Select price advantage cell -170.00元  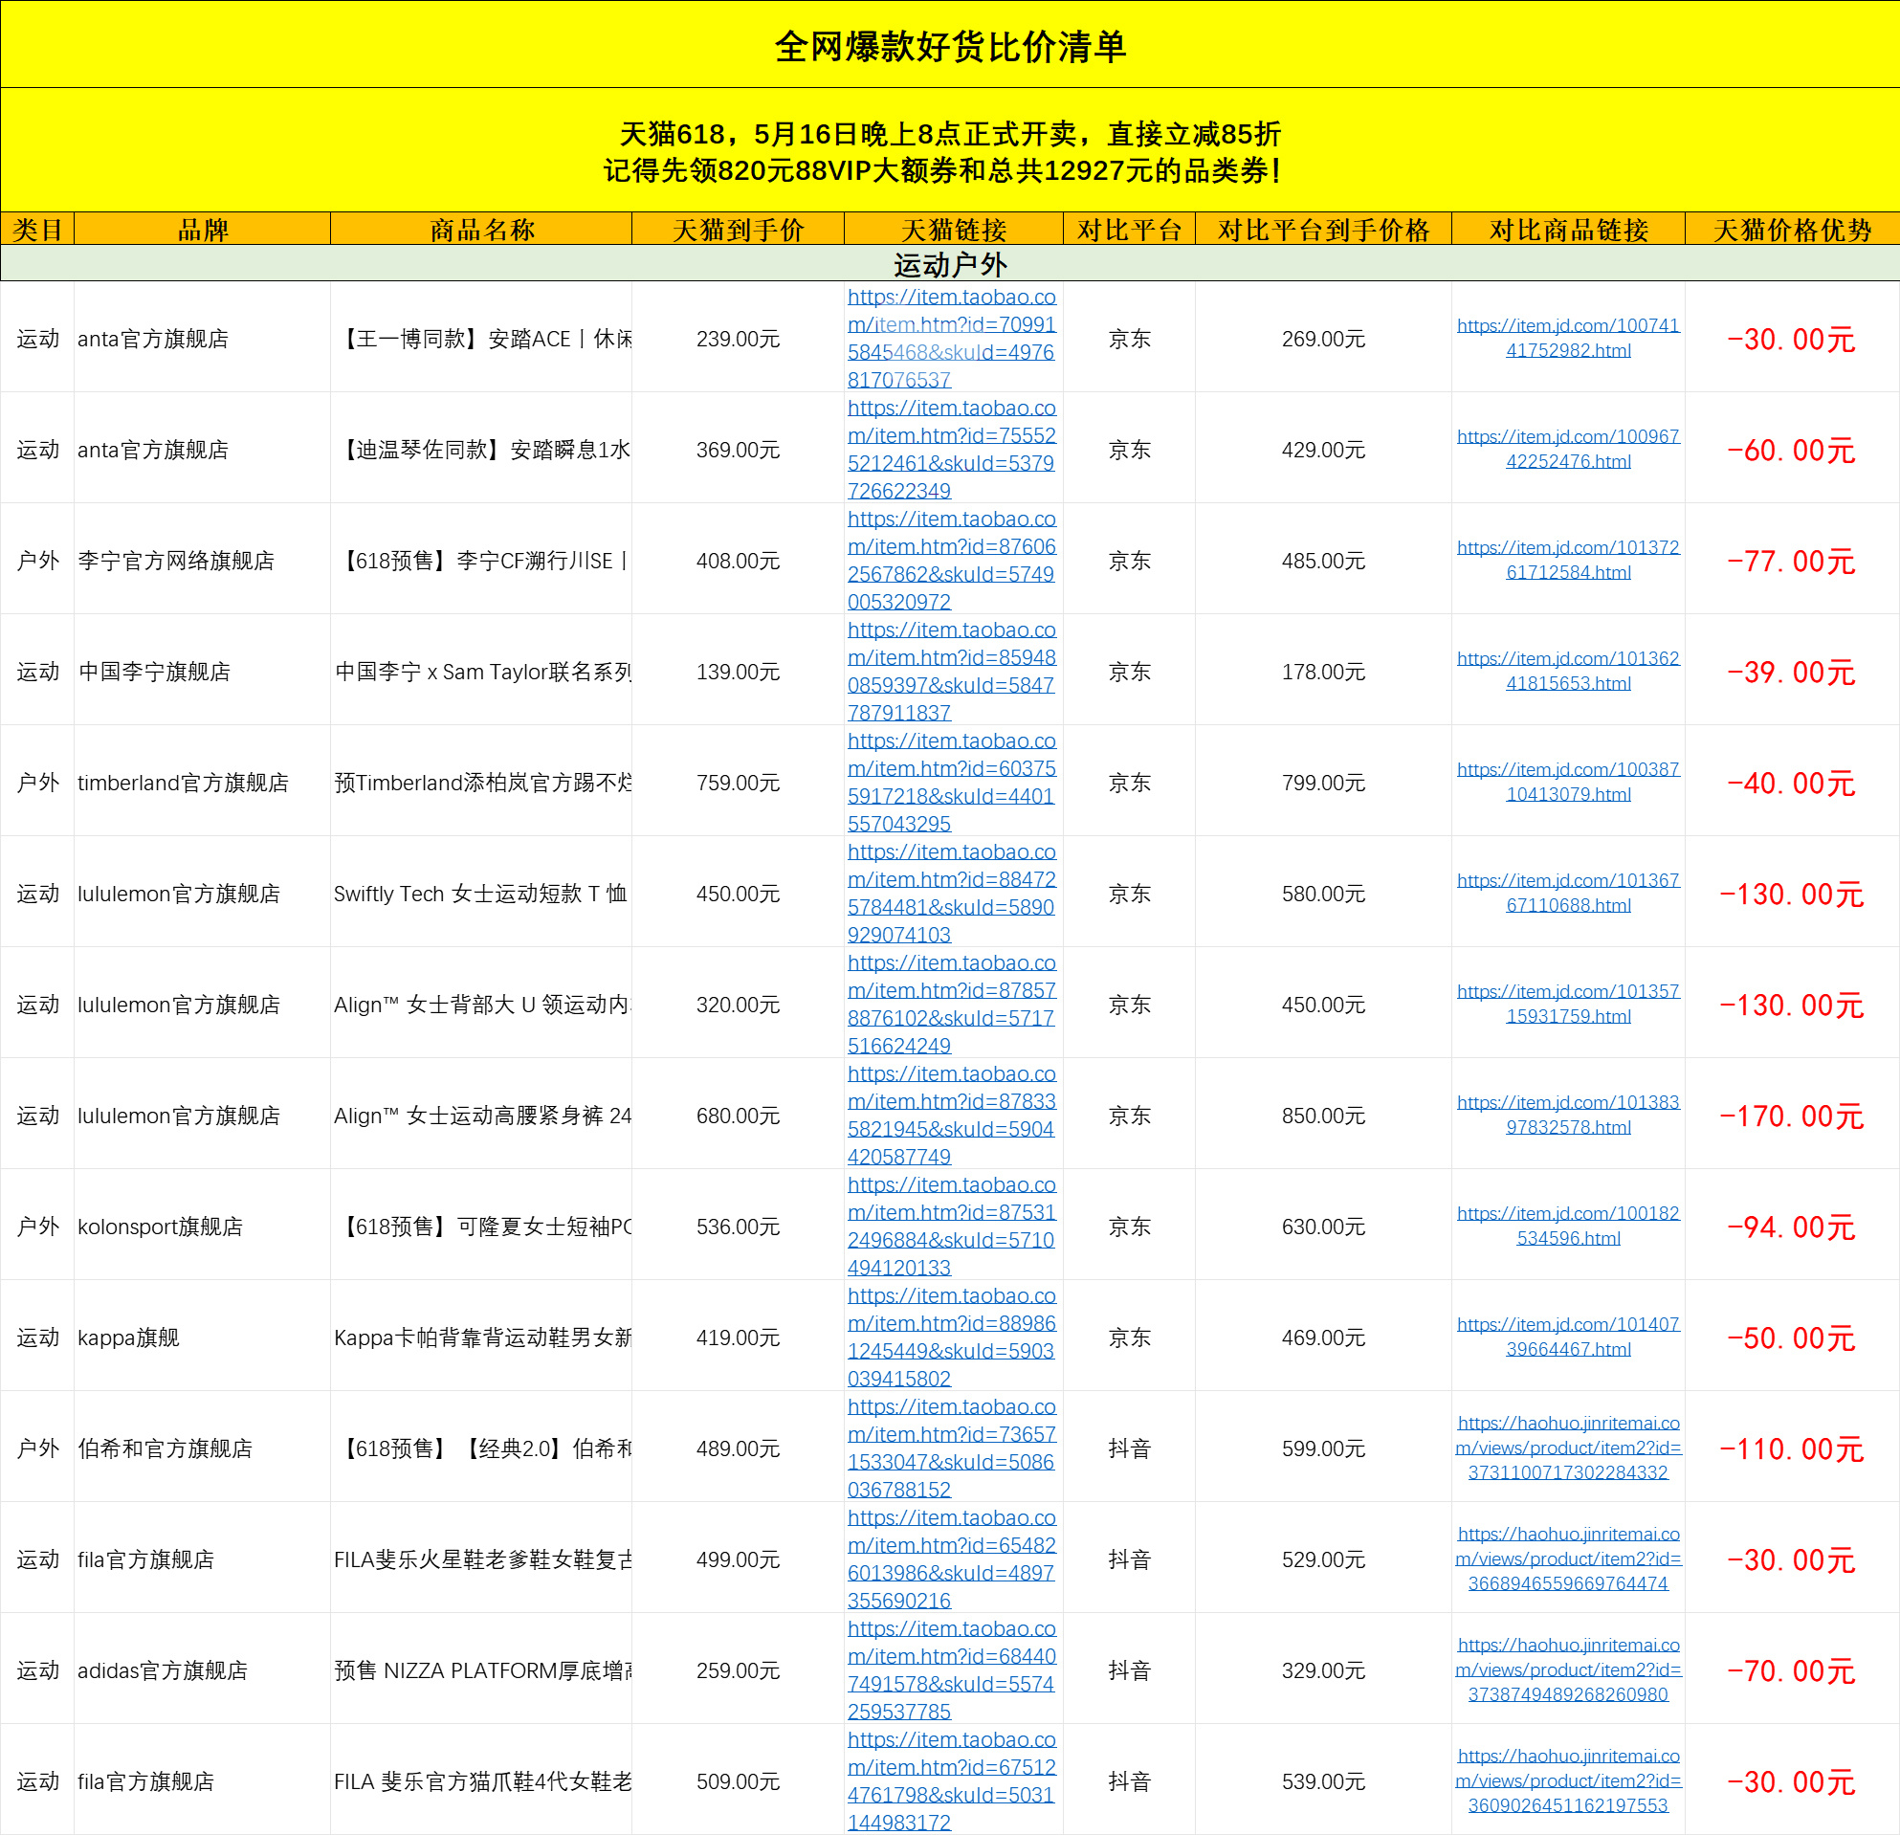click(1793, 1116)
